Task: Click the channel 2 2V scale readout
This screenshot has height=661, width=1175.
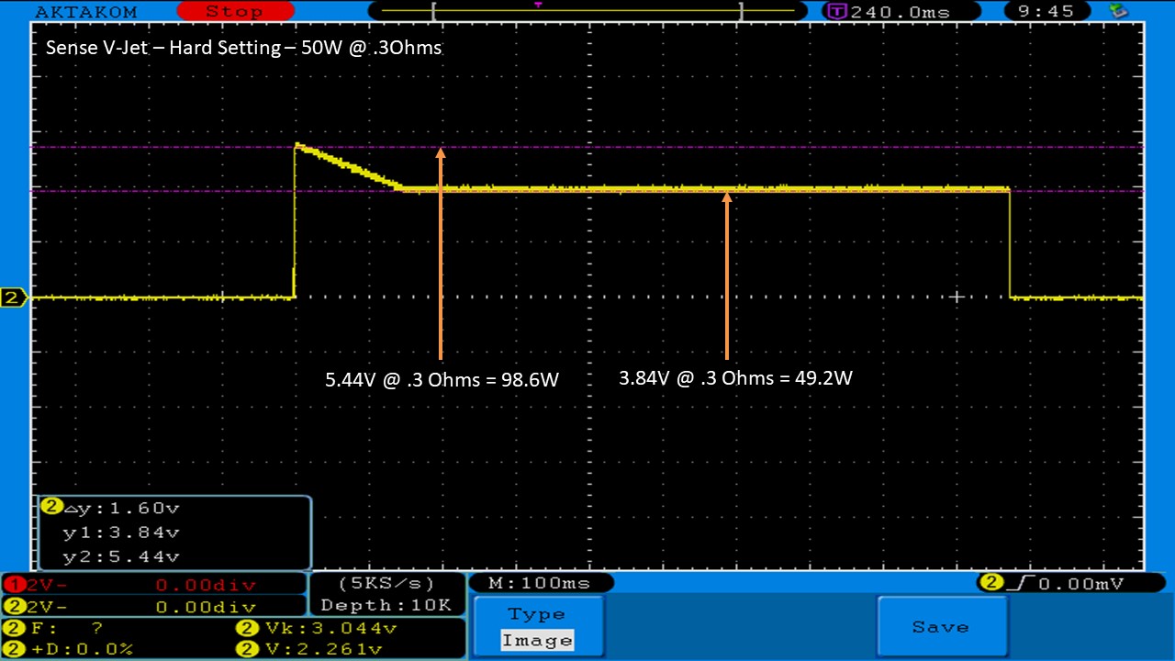Action: click(x=153, y=606)
